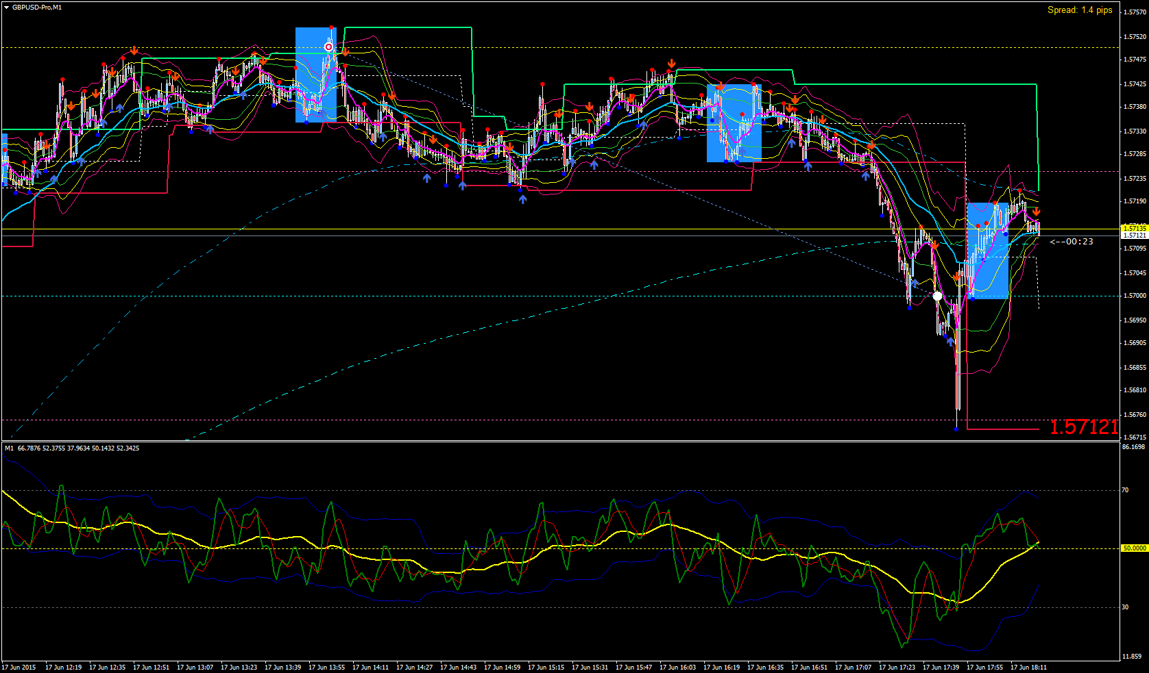Click the 1.57000 price scale label
The width and height of the screenshot is (1149, 673).
click(1135, 296)
